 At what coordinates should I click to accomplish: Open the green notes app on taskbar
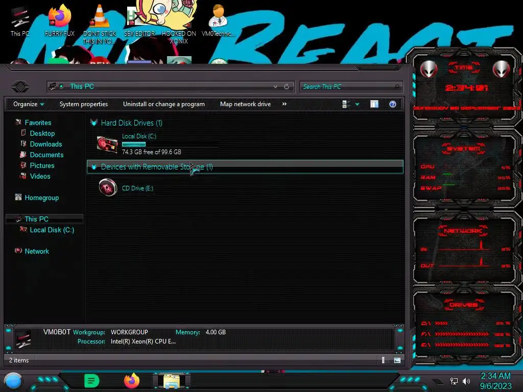(x=92, y=381)
